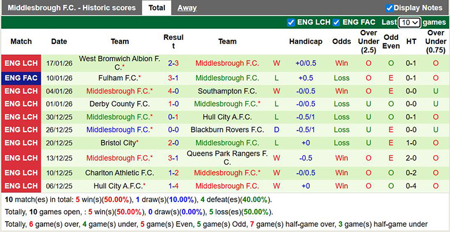Click the Handicap column header
Image resolution: width=450 pixels, height=232 pixels.
[x=306, y=42]
